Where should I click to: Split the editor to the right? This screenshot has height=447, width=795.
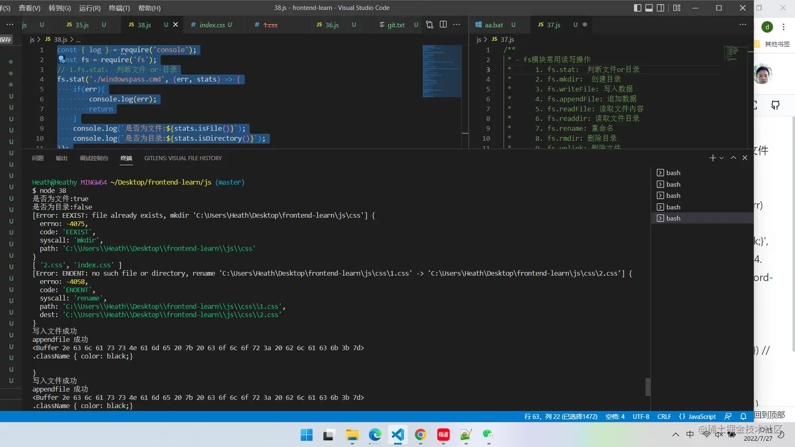443,25
